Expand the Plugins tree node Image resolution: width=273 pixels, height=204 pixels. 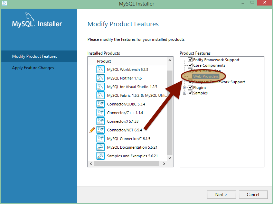tap(185, 87)
